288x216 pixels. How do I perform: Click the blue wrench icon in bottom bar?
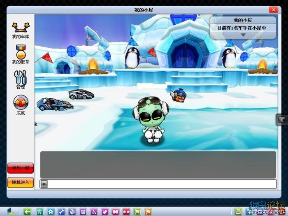tap(62, 211)
